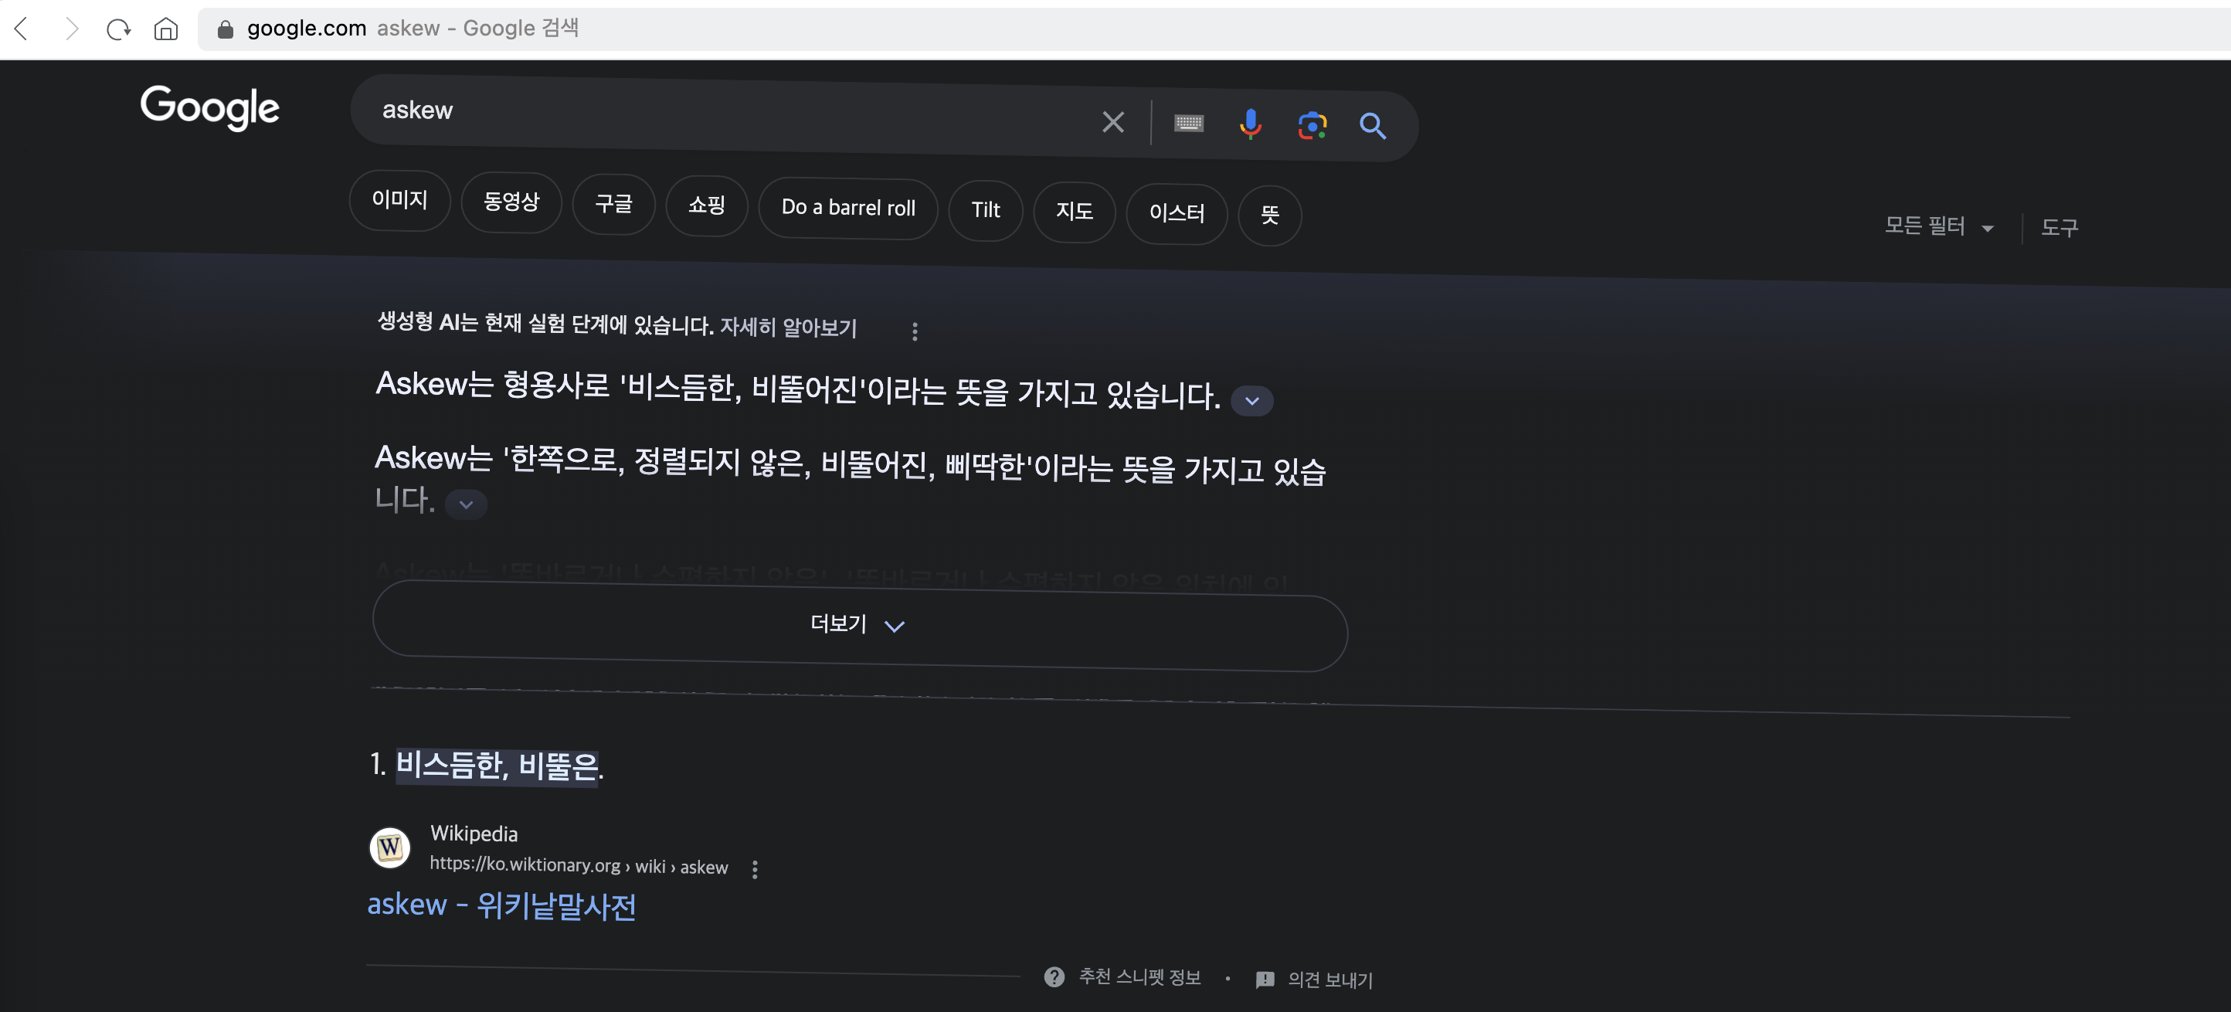This screenshot has width=2231, height=1012.
Task: Open 모든 필터 dropdown
Action: (1938, 226)
